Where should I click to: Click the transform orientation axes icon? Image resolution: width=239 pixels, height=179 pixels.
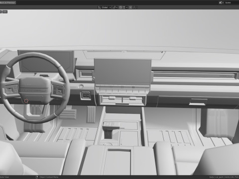pos(99,7)
